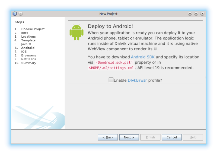217x155 pixels.
Task: Click the NetBeans cube window icon
Action: (15, 14)
